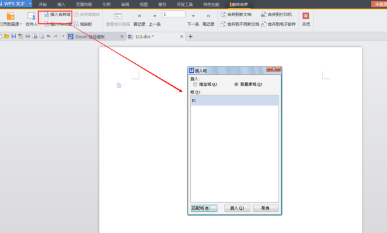Viewport: 387px width, 233px height.
Task: Open the 域映射 field mapping tool
Action: pos(83,24)
